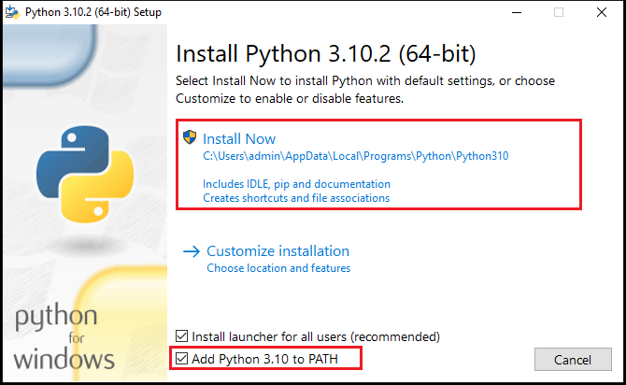Click the UAC shield icon beside Install Now
The image size is (626, 385).
click(190, 137)
